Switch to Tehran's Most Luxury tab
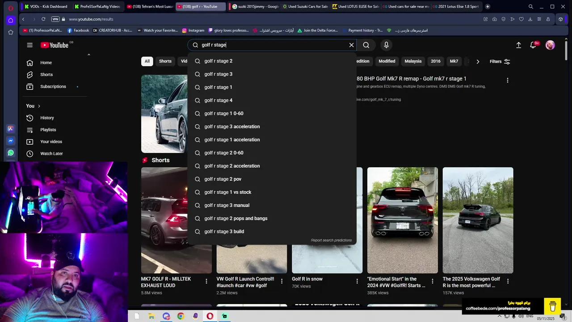 (x=150, y=7)
